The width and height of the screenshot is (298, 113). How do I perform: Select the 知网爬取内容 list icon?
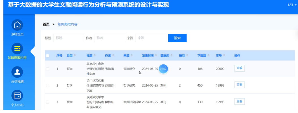tap(17, 49)
